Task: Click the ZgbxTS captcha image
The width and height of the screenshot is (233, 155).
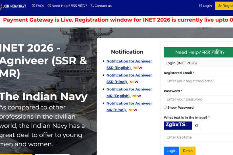Action: 178,125
